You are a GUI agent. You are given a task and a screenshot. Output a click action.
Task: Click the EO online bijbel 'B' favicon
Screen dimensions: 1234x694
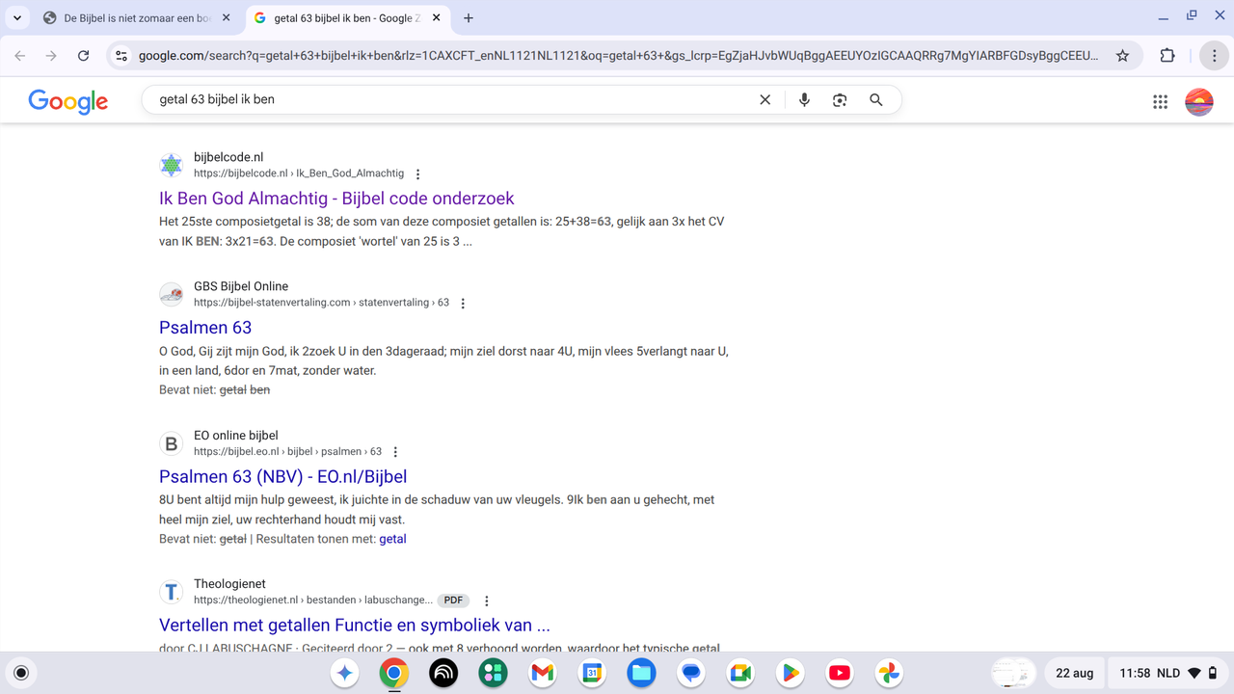[x=172, y=443]
